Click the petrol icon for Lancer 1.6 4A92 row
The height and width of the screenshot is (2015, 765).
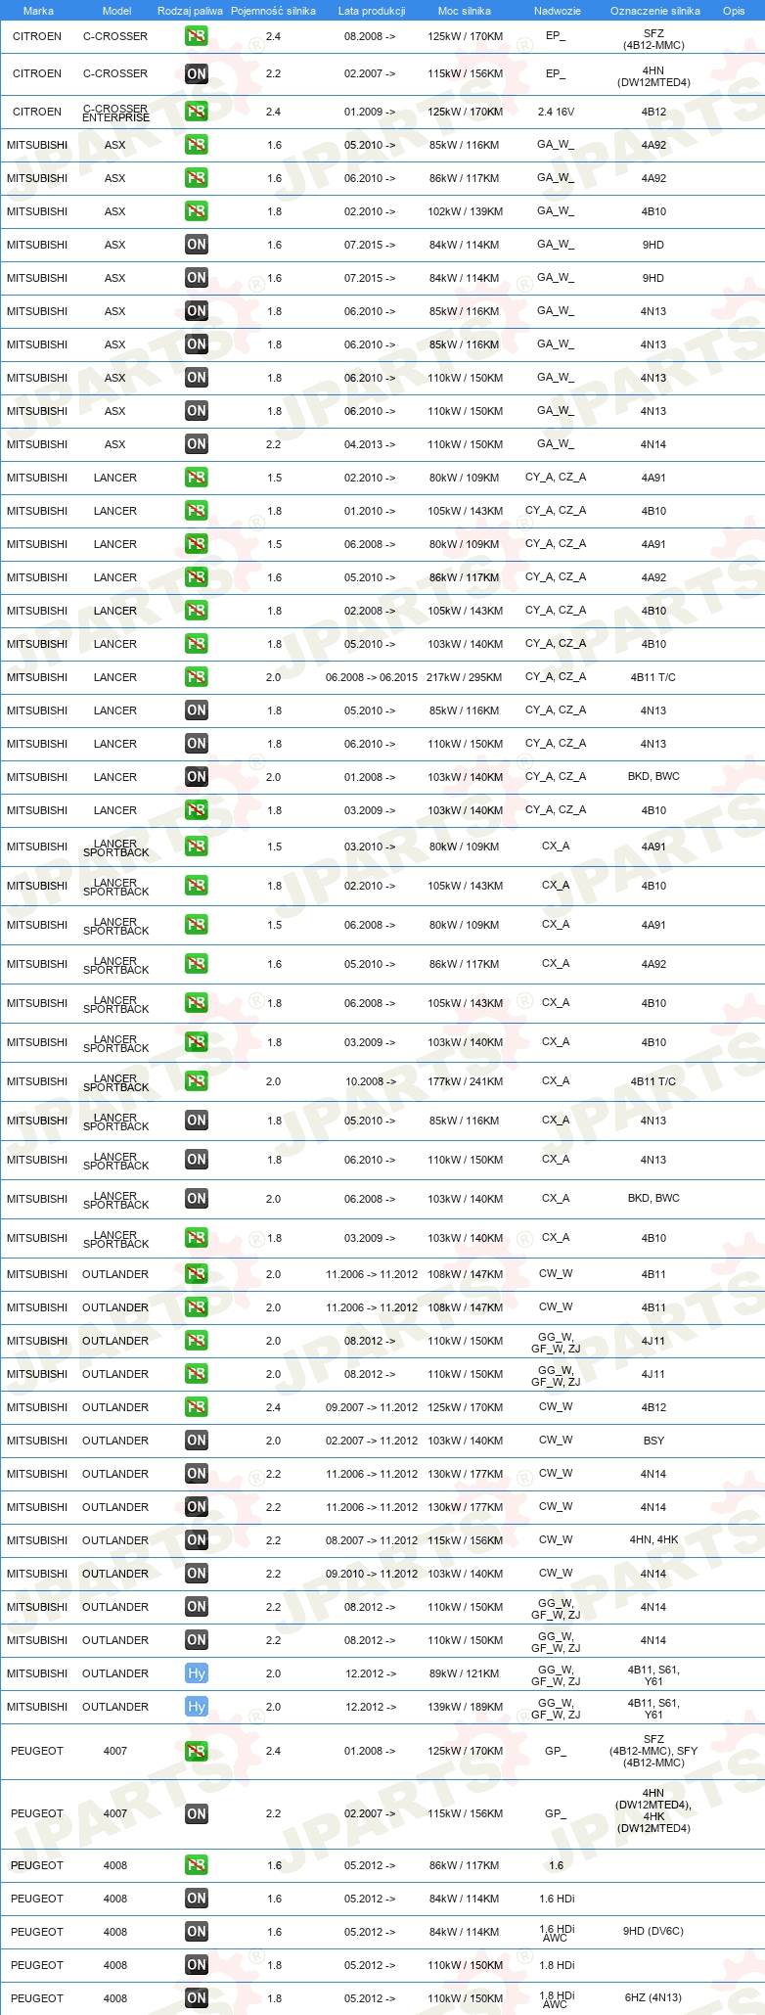coord(197,577)
